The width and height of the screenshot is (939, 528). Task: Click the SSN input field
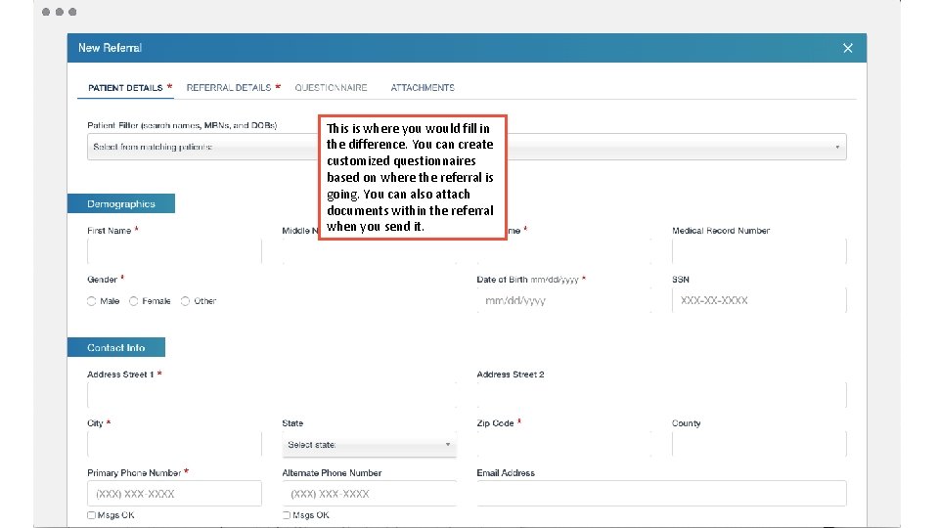pyautogui.click(x=759, y=300)
